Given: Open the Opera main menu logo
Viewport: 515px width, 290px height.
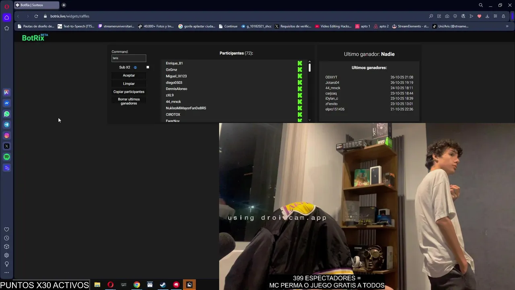Looking at the screenshot, I should click(x=6, y=6).
